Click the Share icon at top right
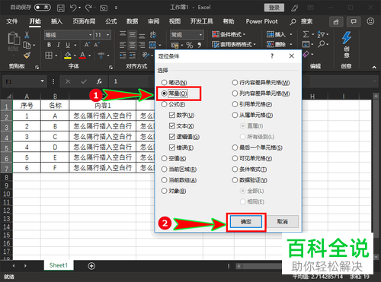The image size is (381, 282). (336, 22)
